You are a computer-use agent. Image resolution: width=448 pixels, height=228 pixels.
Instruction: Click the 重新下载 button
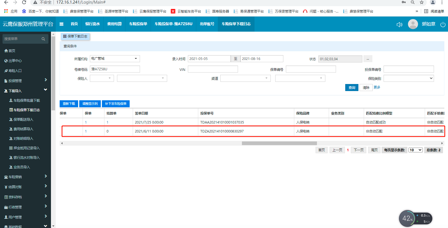(x=69, y=104)
